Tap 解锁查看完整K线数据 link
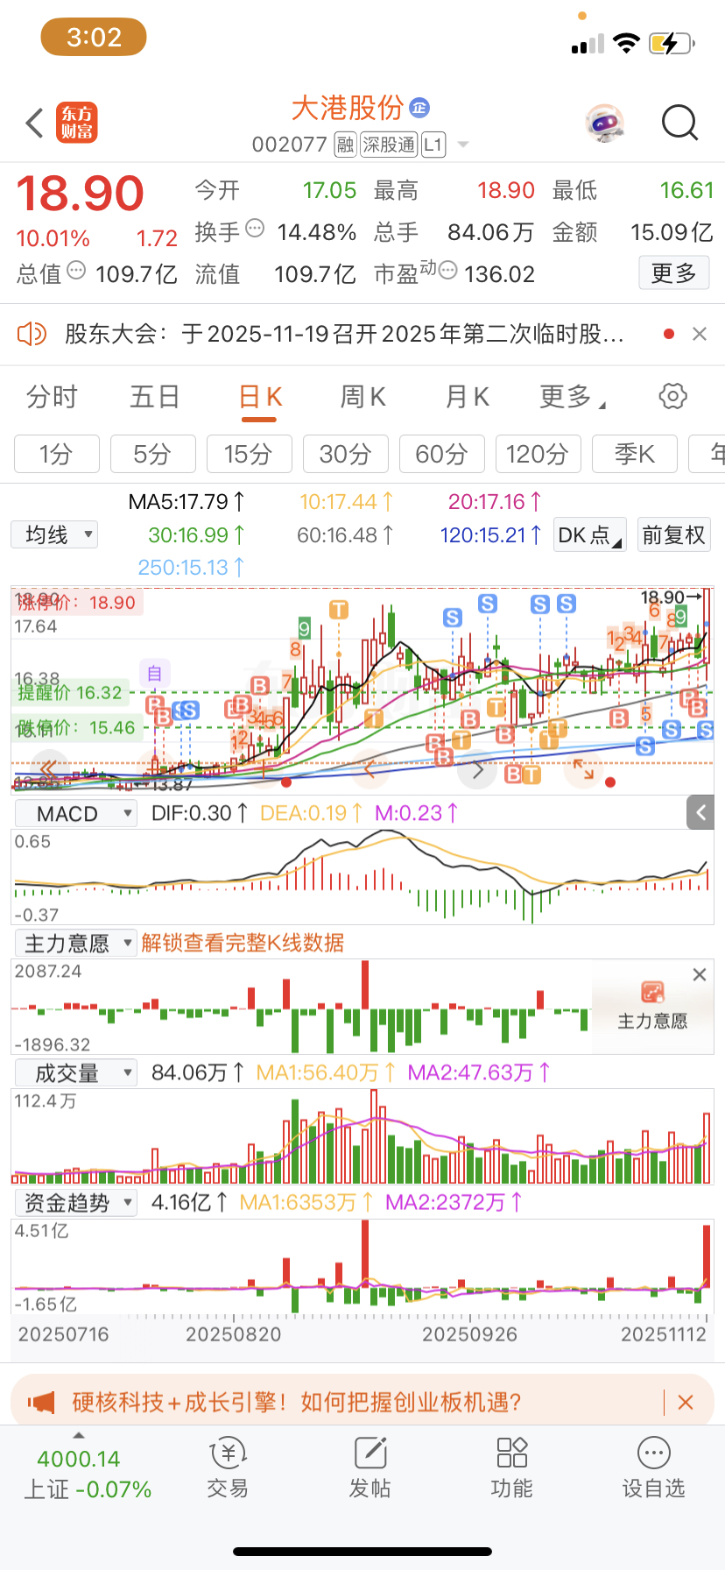The image size is (725, 1570). pyautogui.click(x=243, y=943)
